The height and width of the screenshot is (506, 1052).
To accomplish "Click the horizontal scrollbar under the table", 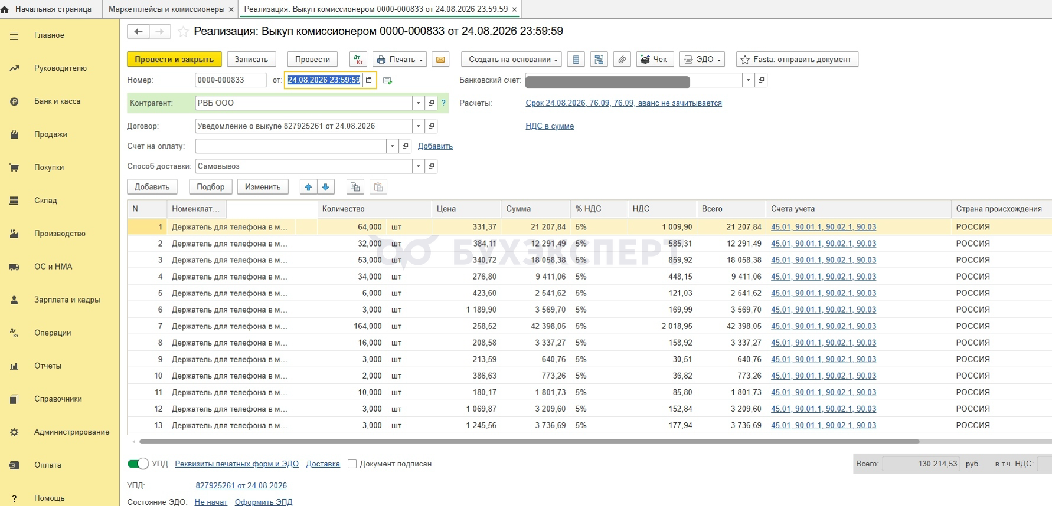I will 529,442.
